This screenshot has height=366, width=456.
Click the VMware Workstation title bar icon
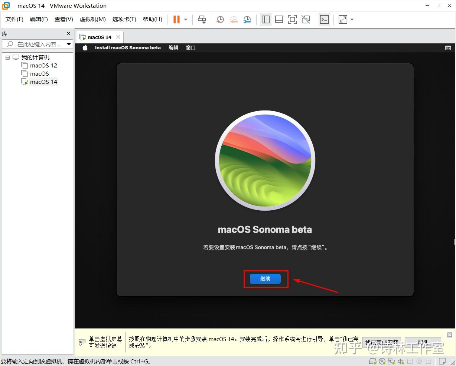[x=6, y=6]
